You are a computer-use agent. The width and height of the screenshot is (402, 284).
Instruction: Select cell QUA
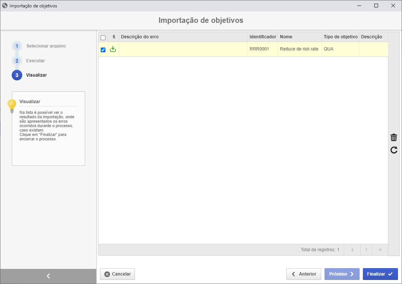pyautogui.click(x=340, y=49)
